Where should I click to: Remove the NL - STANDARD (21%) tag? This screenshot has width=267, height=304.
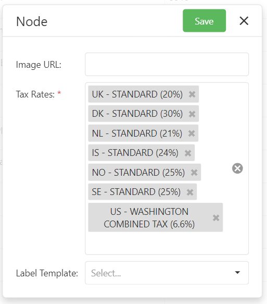click(192, 133)
